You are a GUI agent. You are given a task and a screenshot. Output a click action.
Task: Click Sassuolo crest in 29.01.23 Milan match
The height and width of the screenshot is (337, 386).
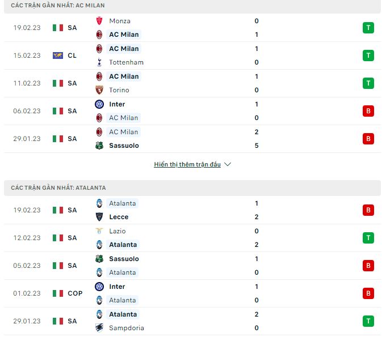coord(99,146)
